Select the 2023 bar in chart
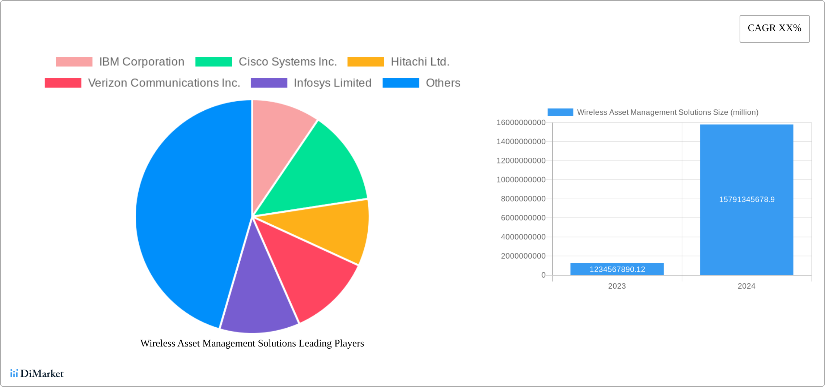 tap(617, 269)
